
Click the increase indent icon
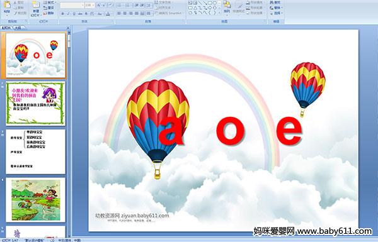click(x=142, y=5)
